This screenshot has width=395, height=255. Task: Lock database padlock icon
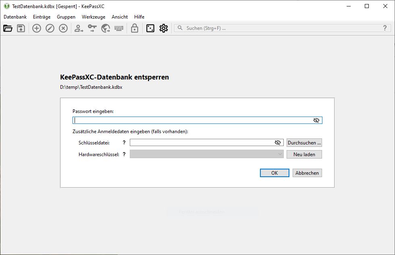click(135, 28)
